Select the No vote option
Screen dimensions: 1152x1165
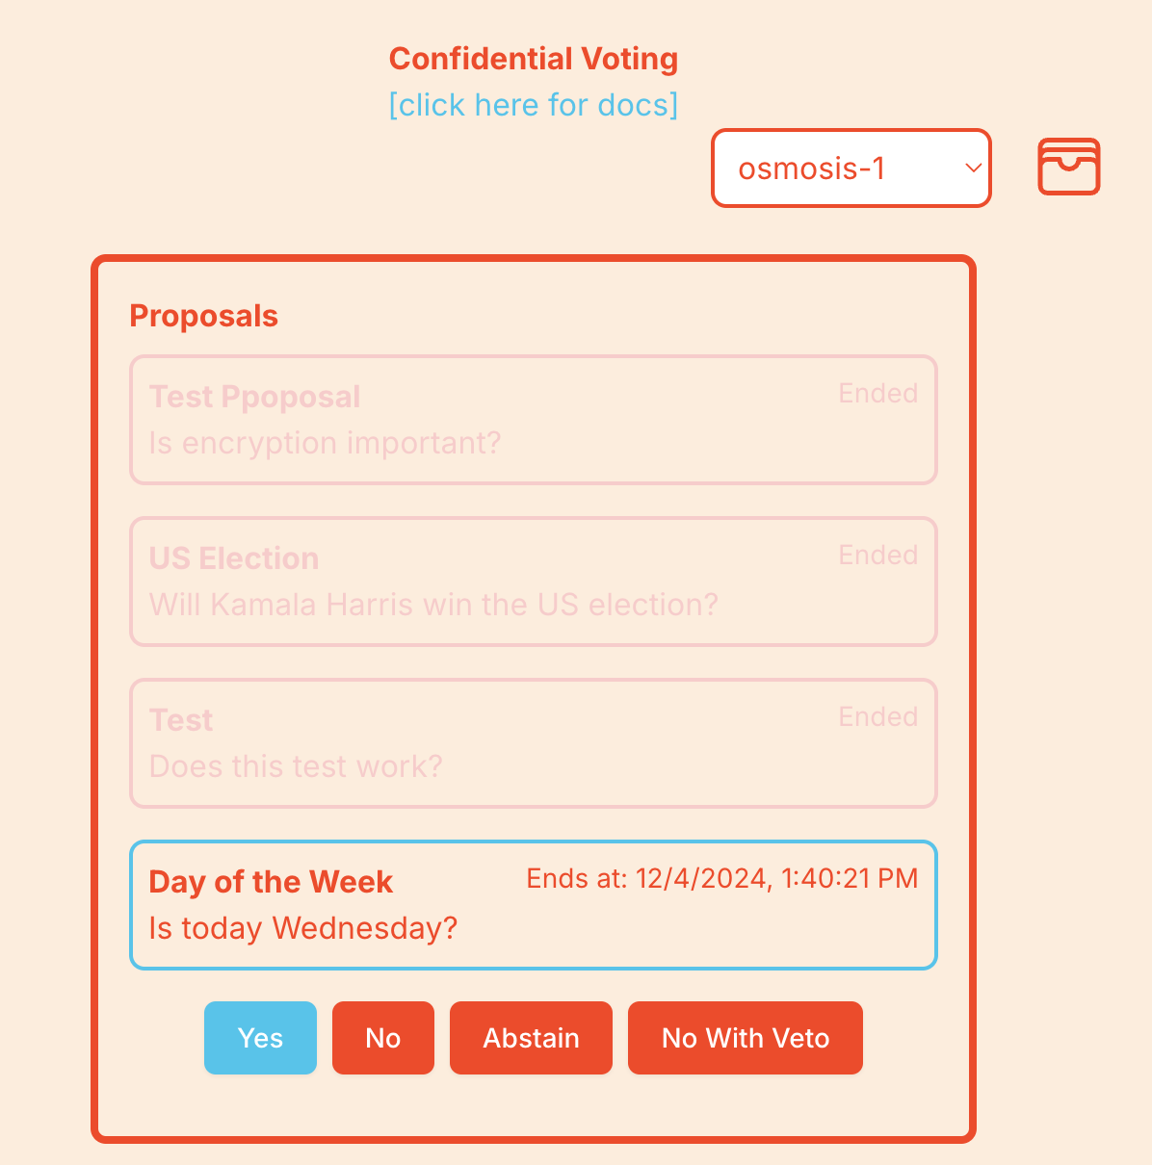(382, 1038)
